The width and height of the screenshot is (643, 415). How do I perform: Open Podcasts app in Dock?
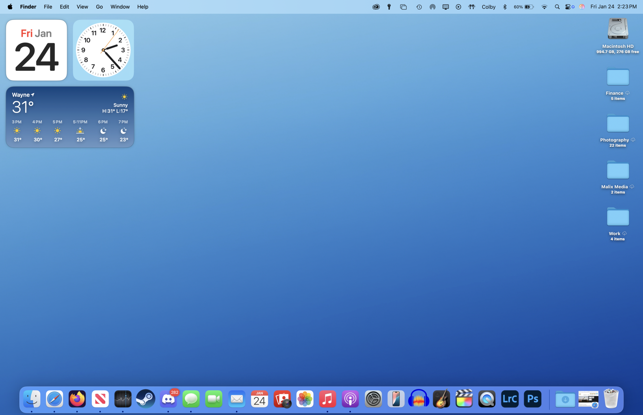click(x=350, y=399)
